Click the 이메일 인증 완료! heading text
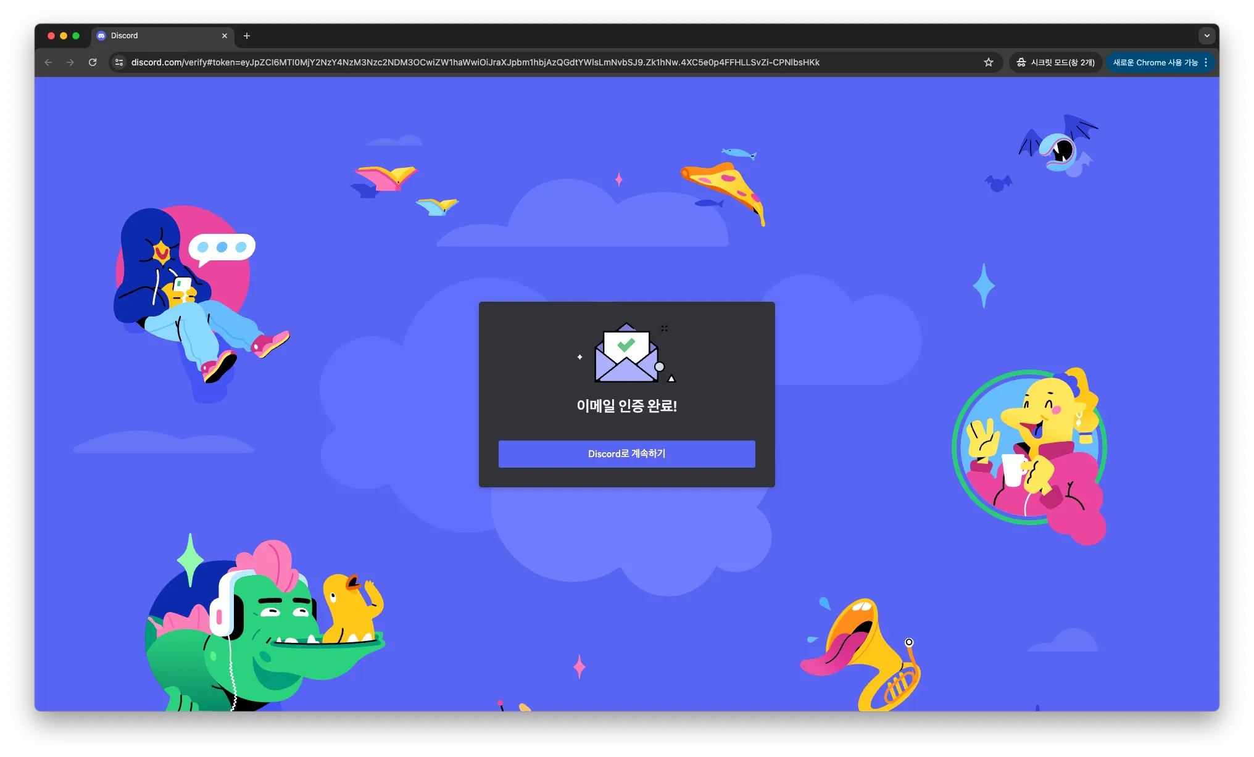1254x757 pixels. pyautogui.click(x=626, y=406)
